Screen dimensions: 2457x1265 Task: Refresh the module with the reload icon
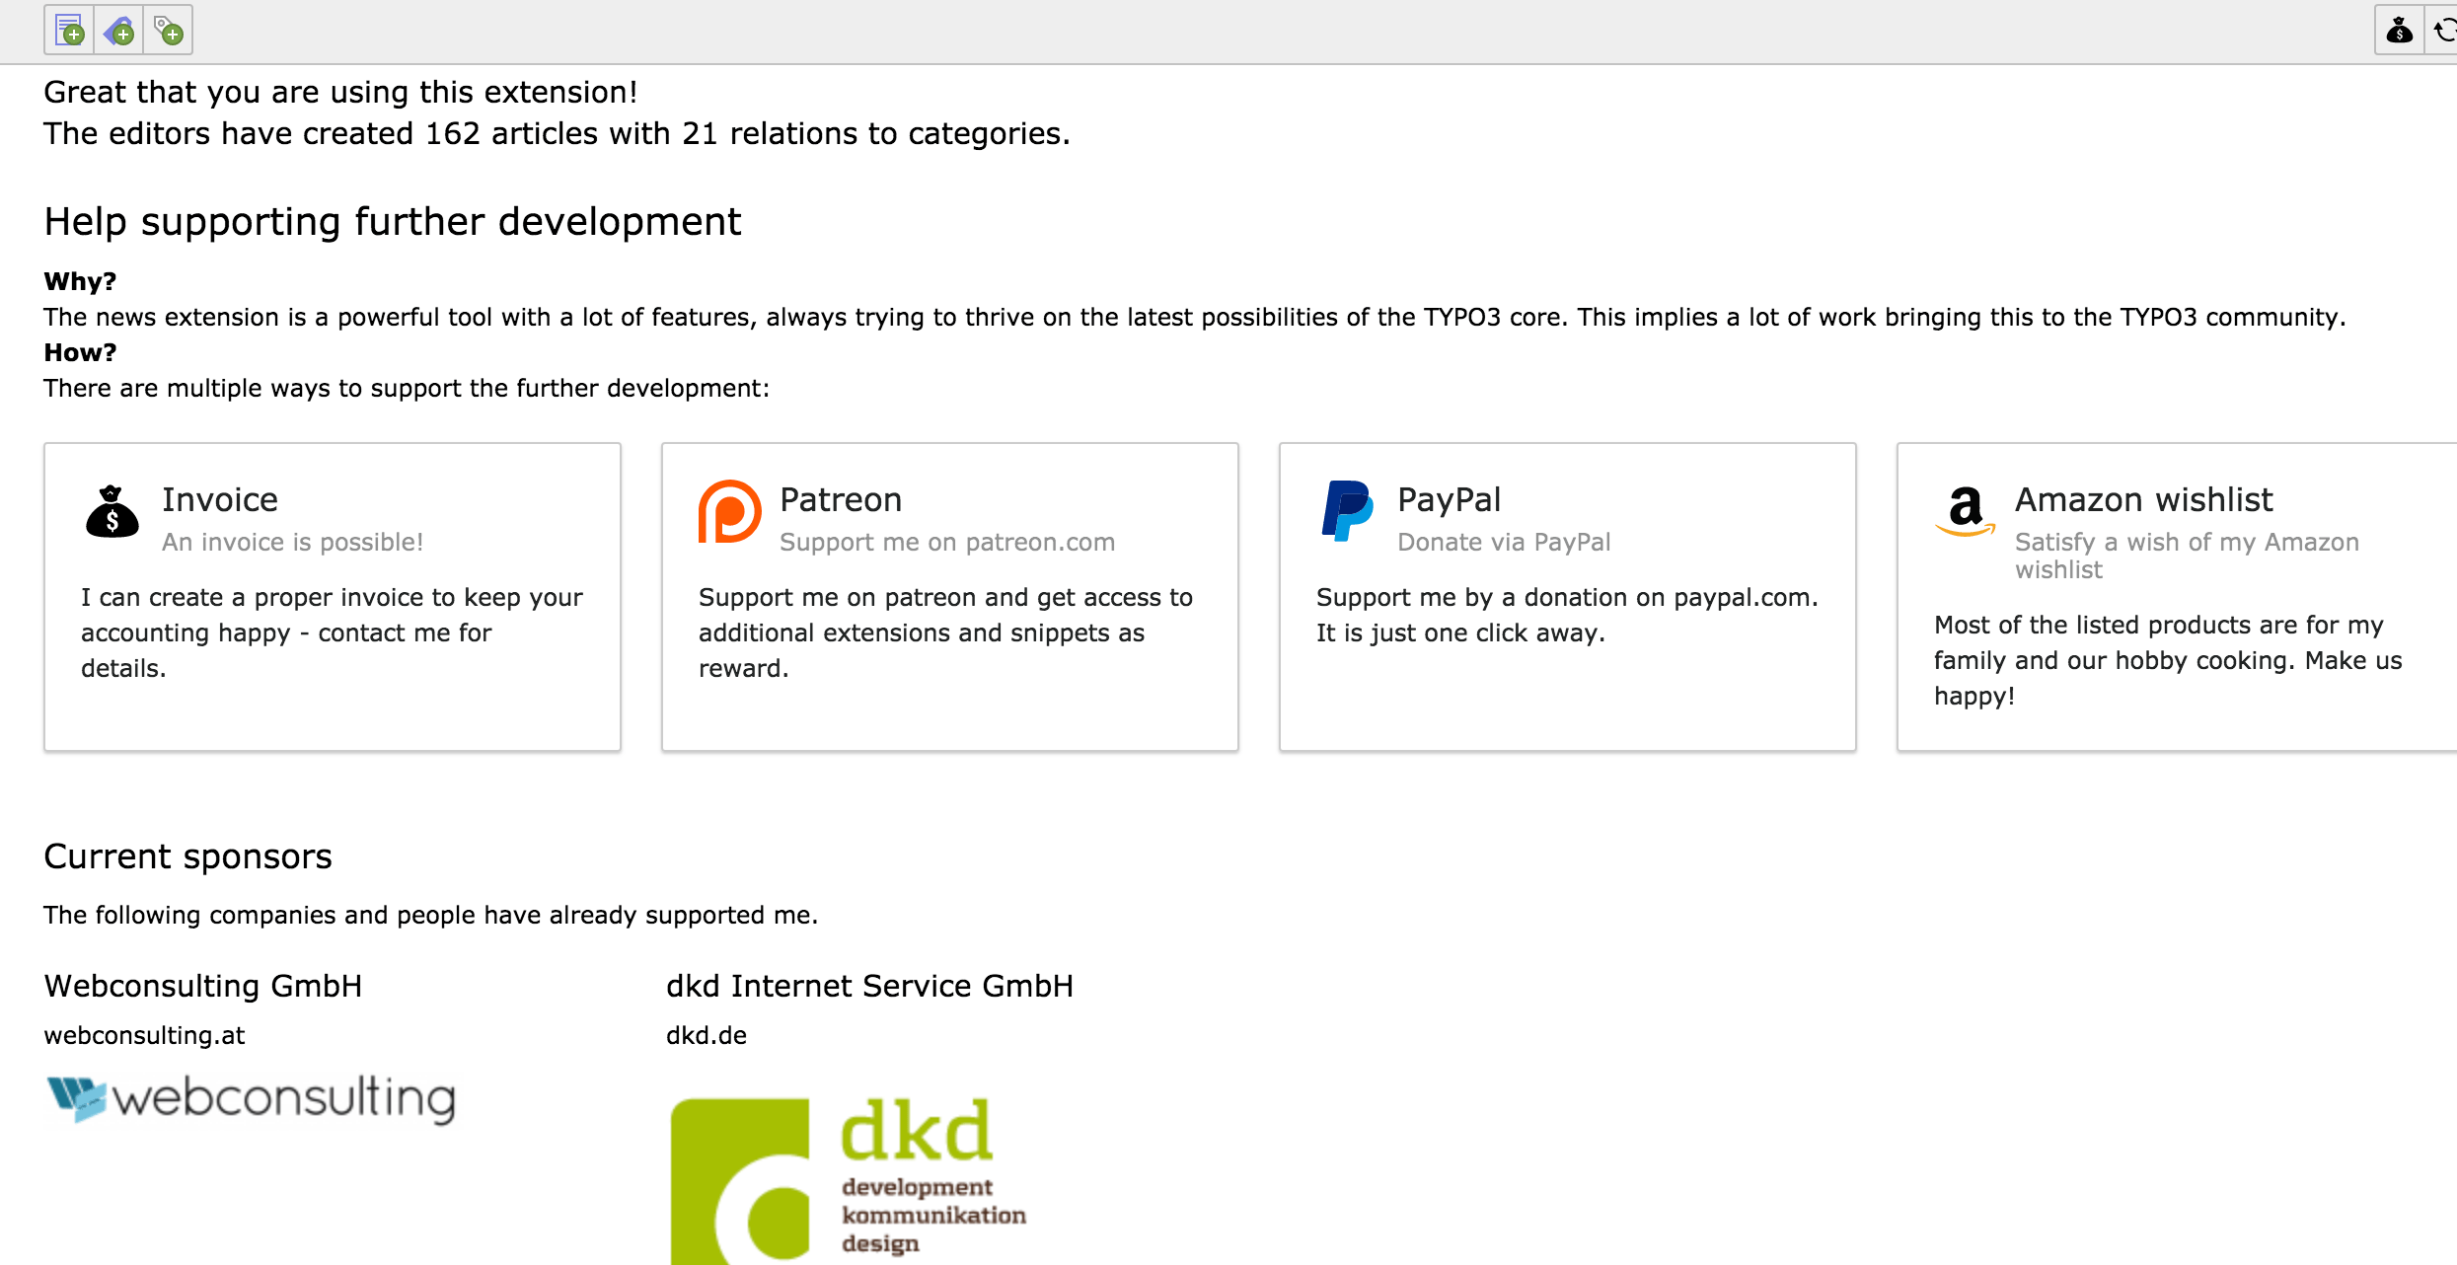coord(2443,31)
